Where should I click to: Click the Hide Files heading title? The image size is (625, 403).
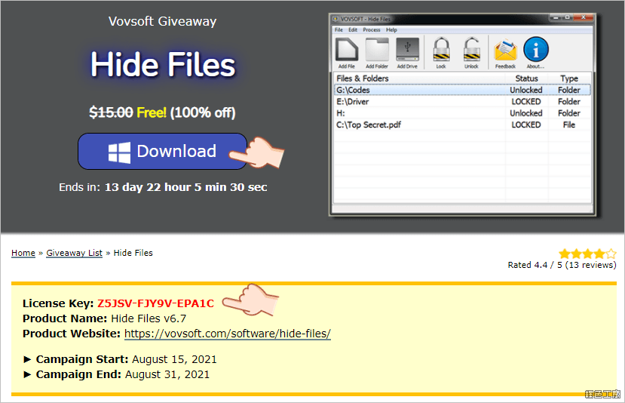pyautogui.click(x=163, y=65)
